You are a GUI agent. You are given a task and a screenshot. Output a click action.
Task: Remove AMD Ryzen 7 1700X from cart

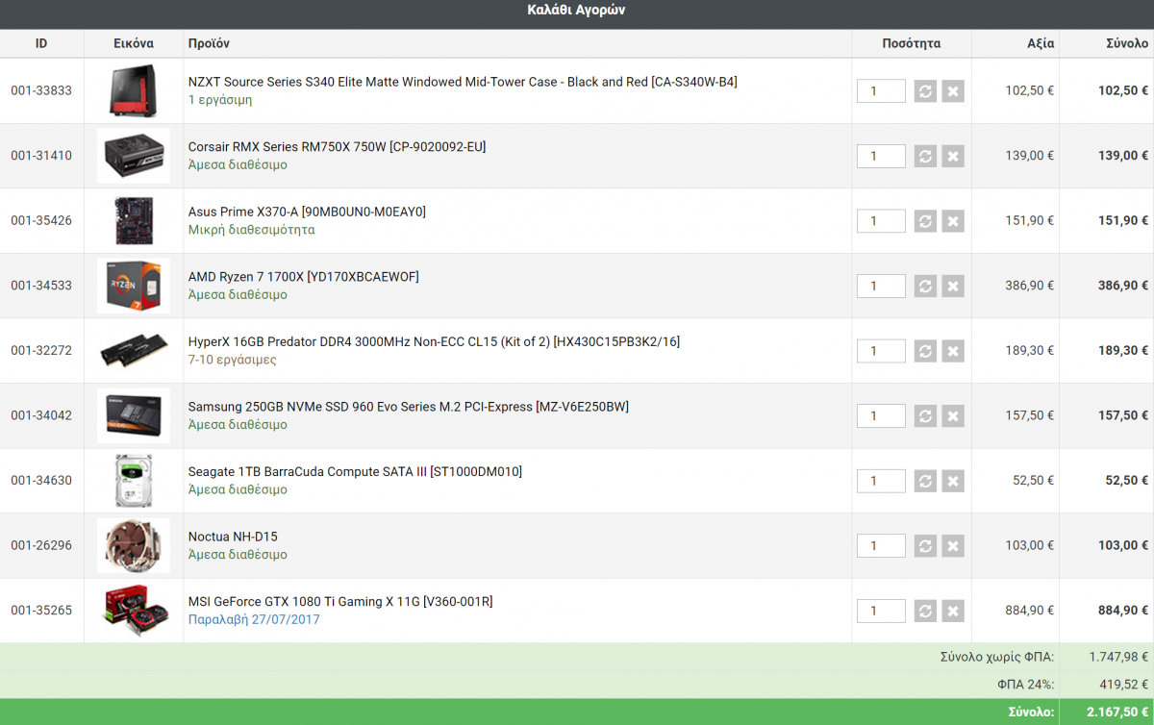[953, 286]
